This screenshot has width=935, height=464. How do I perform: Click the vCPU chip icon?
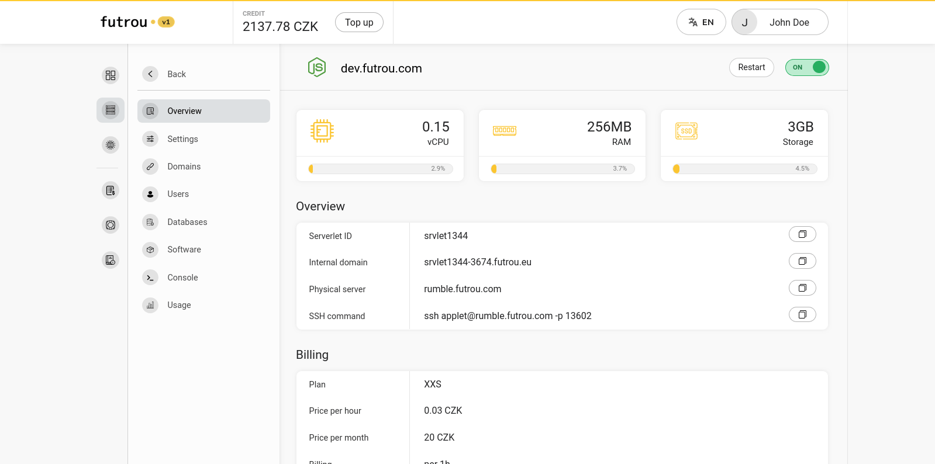click(x=322, y=131)
